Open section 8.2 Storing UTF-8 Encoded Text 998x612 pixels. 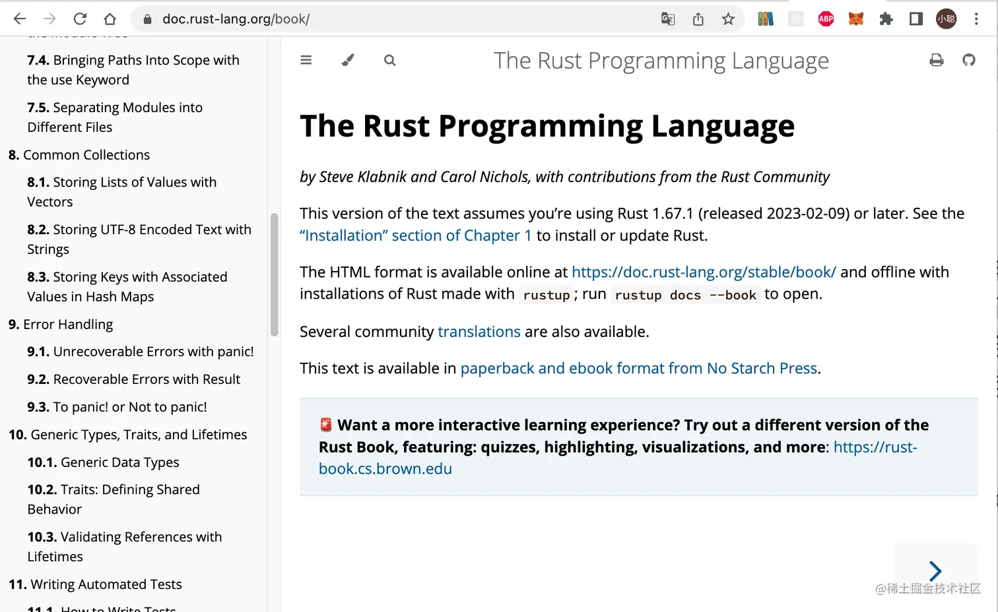(139, 239)
